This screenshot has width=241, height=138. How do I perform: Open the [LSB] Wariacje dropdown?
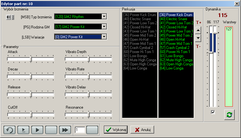coord(104,37)
